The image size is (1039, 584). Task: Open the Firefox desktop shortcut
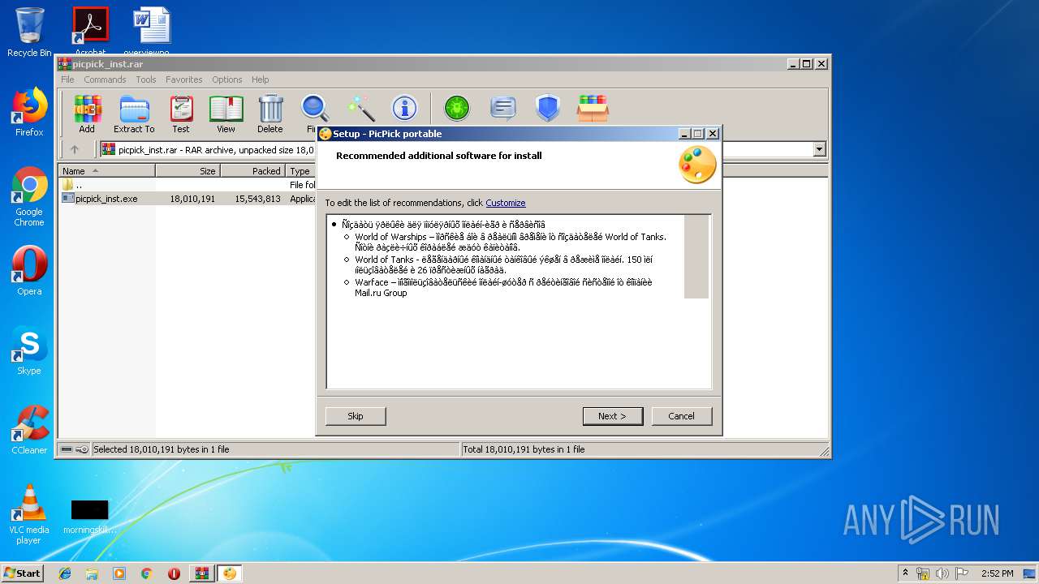coord(29,112)
